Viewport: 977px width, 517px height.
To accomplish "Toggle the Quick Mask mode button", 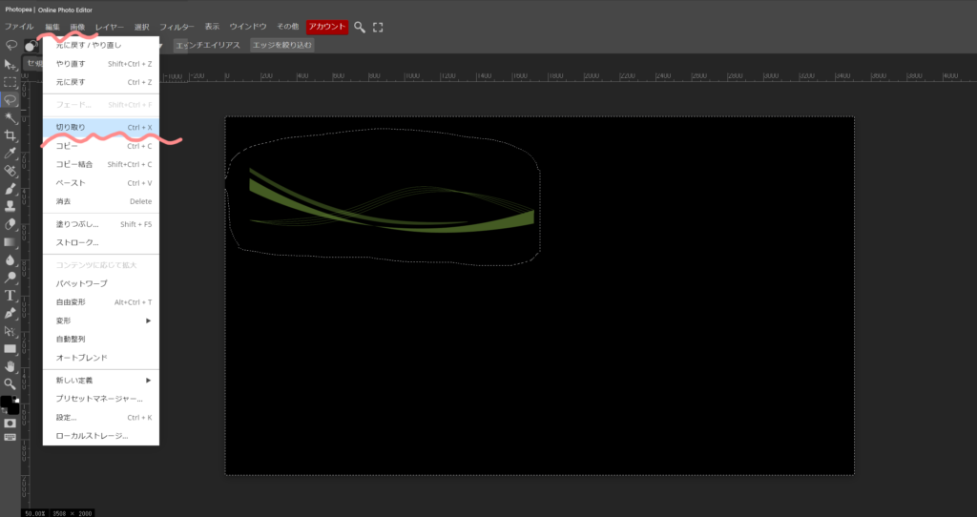I will 10,423.
